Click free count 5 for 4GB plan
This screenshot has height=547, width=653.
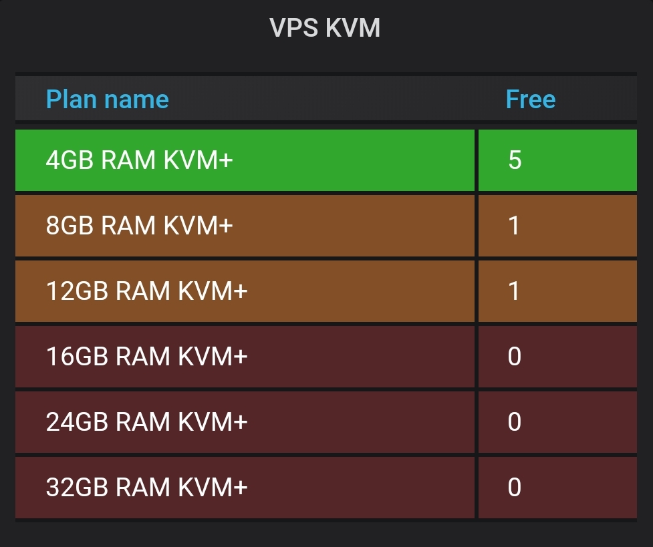(514, 160)
